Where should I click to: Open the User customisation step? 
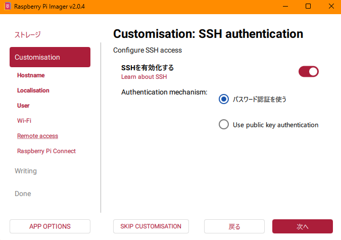tap(23, 106)
